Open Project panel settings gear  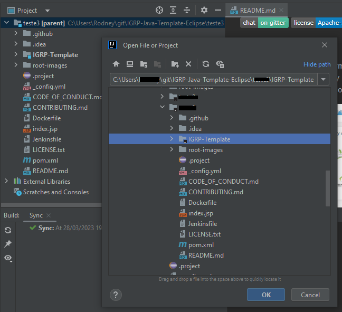click(x=204, y=10)
